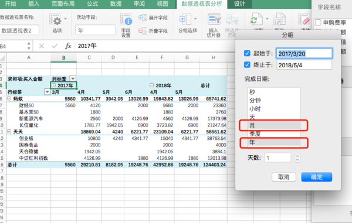352x223 pixels.
Task: Click the 起始于 date field 2017/3/20
Action: pyautogui.click(x=304, y=53)
